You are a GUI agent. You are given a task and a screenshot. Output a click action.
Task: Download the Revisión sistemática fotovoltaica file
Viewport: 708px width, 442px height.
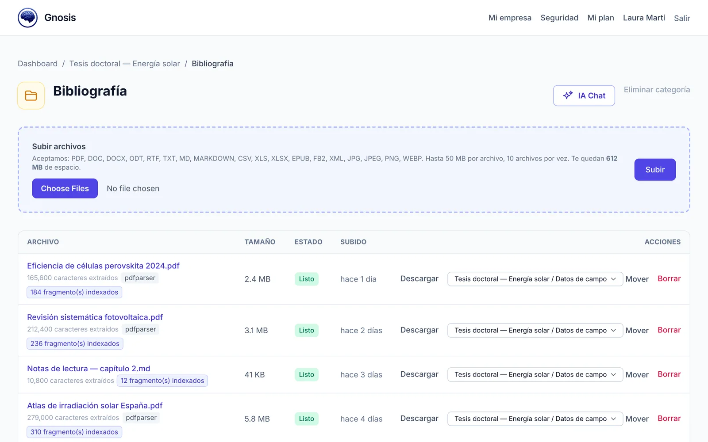click(419, 330)
